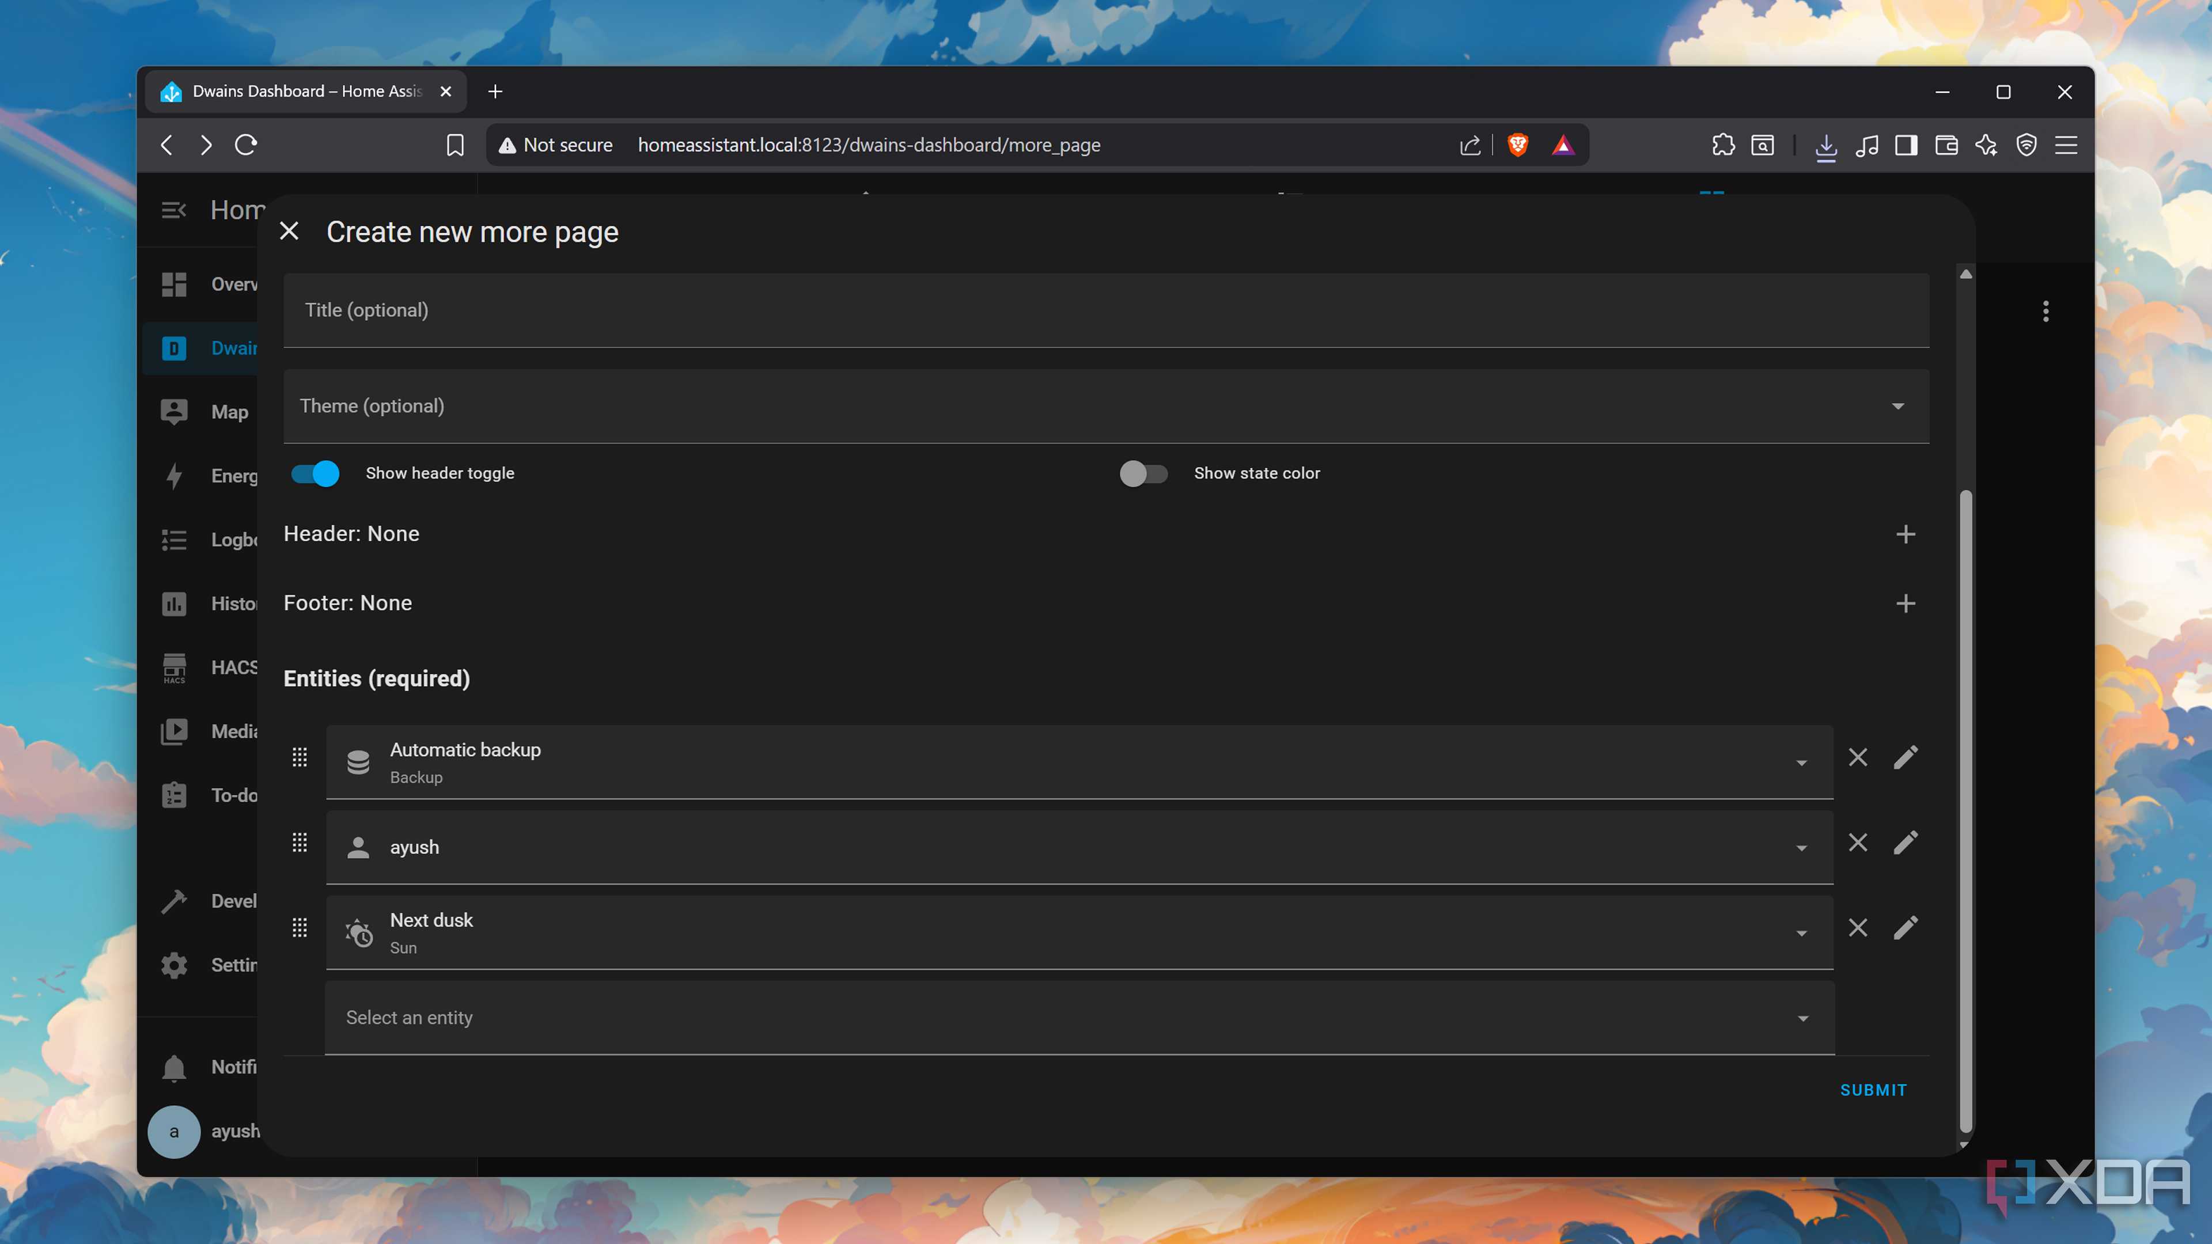2212x1244 pixels.
Task: Expand the ayush entity dropdown
Action: coord(1801,847)
